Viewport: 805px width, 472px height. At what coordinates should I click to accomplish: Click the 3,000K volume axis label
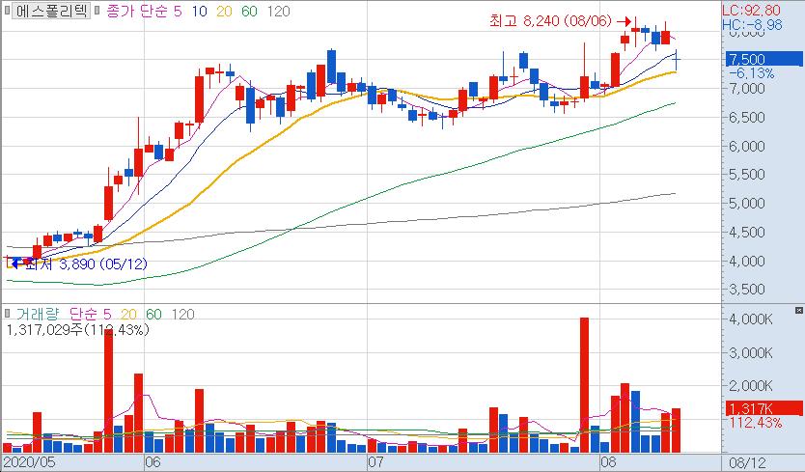751,353
